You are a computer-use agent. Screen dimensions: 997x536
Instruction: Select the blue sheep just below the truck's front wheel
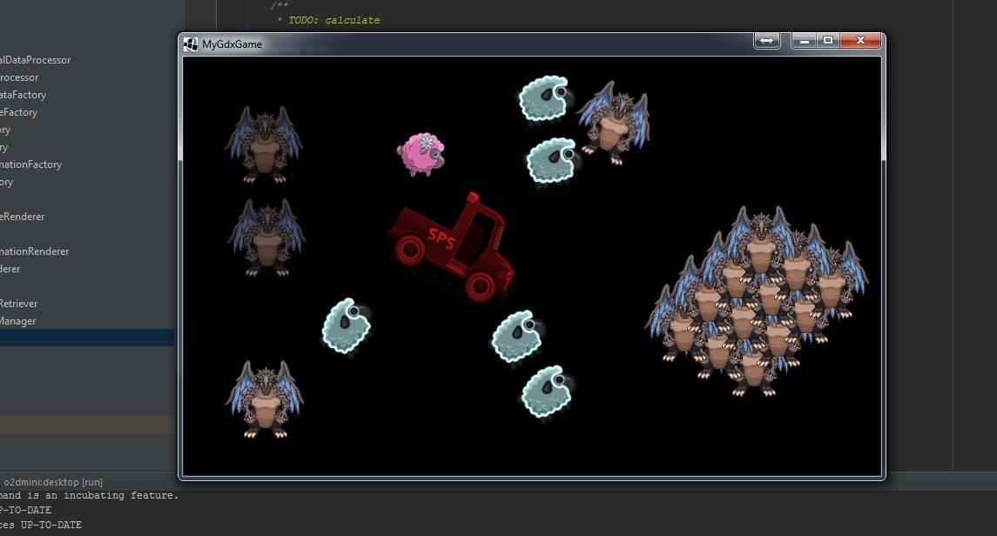(518, 337)
